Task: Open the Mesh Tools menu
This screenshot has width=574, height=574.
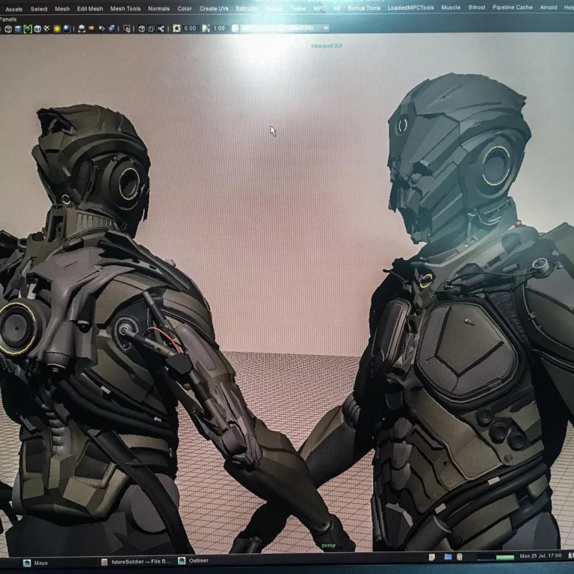Action: [x=123, y=9]
